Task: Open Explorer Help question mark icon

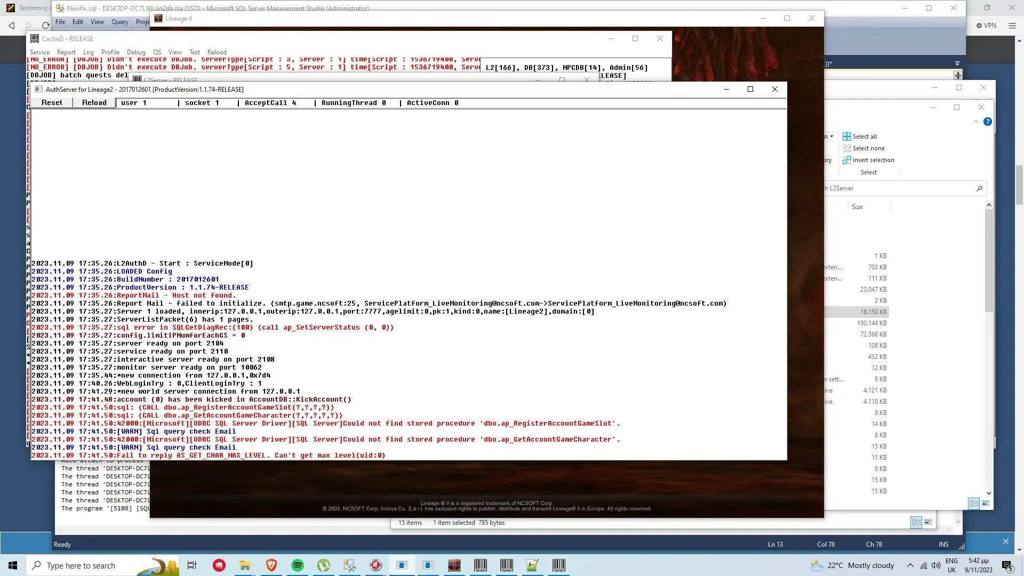Action: (988, 122)
